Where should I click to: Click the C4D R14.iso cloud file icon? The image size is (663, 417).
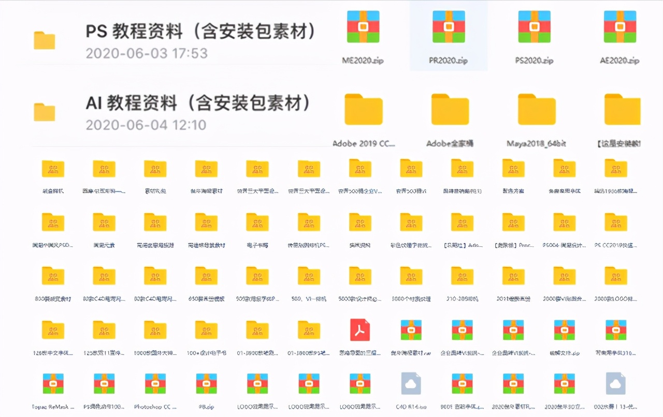click(412, 383)
